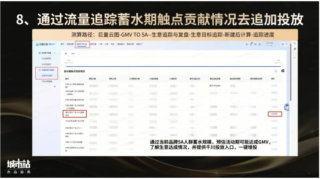Image resolution: width=320 pixels, height=179 pixels.
Task: Select the 抖音/达人营销/星图视频推广 touchpoint name
Action: [x=74, y=86]
